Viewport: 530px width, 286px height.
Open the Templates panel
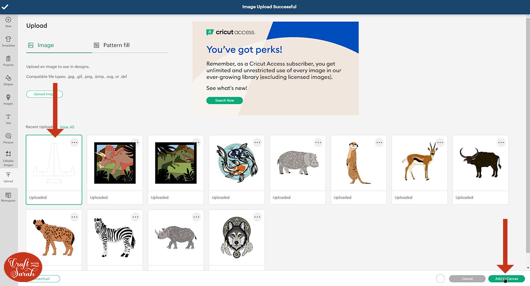pyautogui.click(x=8, y=41)
